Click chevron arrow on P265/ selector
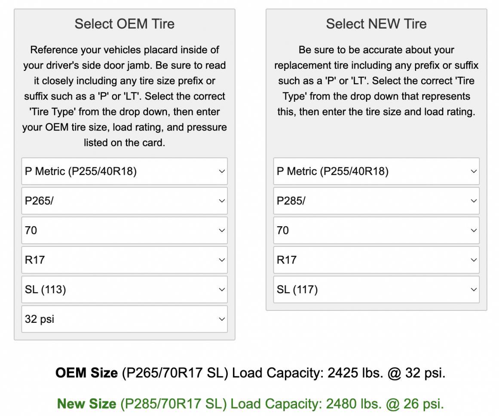The height and width of the screenshot is (416, 499). [222, 201]
